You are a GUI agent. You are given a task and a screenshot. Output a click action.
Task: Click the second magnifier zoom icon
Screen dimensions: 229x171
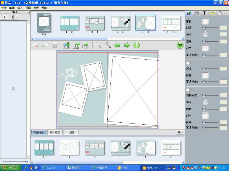click(x=108, y=45)
